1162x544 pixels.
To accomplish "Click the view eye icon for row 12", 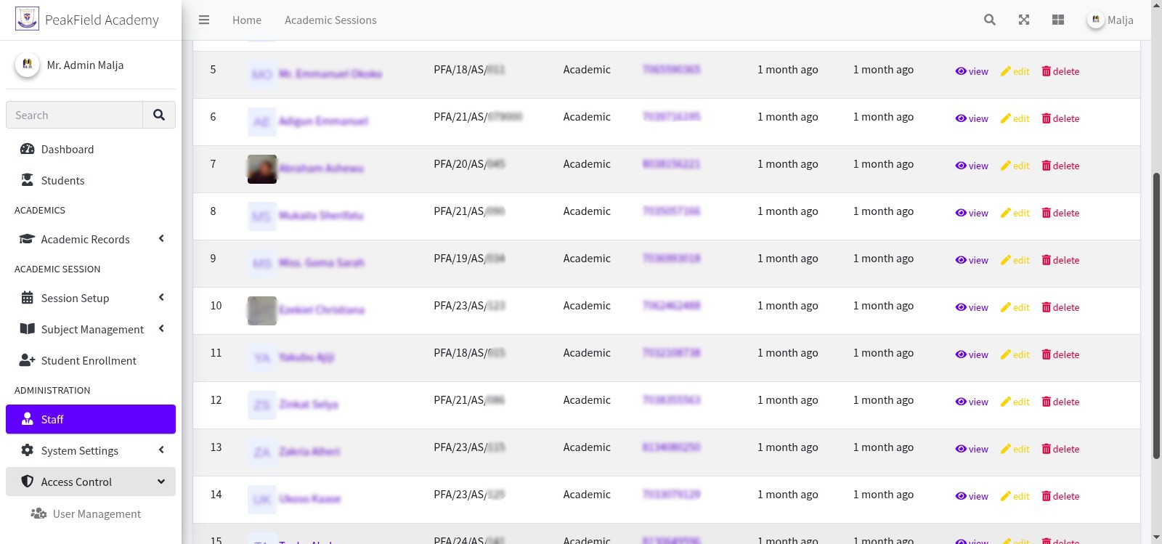I will point(960,402).
